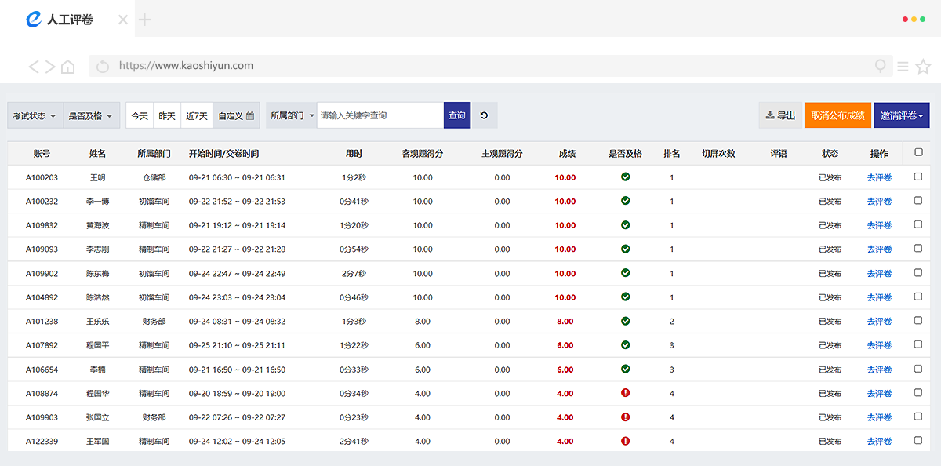The height and width of the screenshot is (466, 941).
Task: Click the green pass icon in 王乐乐's row
Action: point(625,321)
